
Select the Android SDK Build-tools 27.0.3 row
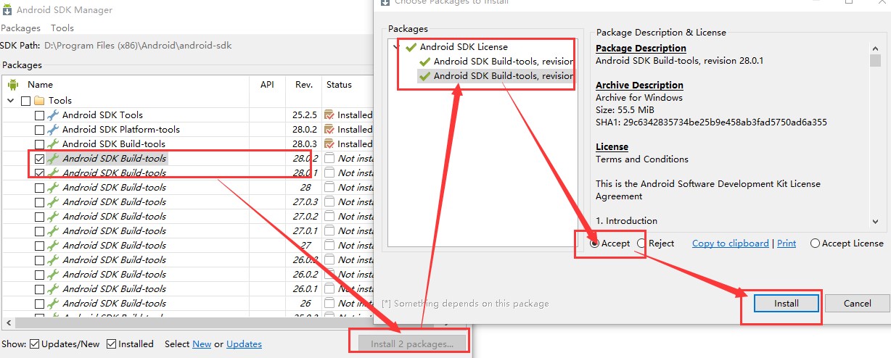click(x=114, y=201)
